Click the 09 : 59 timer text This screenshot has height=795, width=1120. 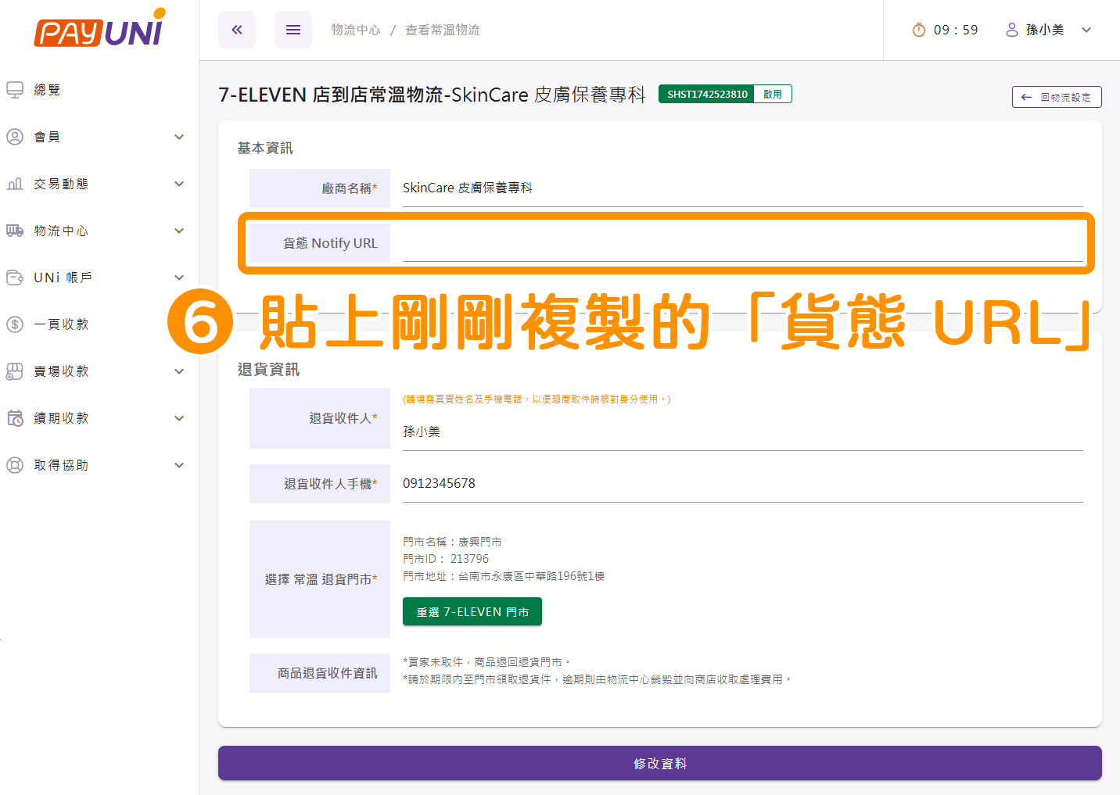point(956,30)
